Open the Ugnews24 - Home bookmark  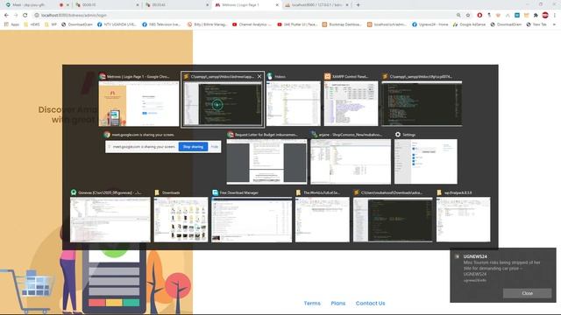point(430,24)
